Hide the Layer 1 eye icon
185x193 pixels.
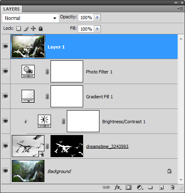(x=6, y=47)
